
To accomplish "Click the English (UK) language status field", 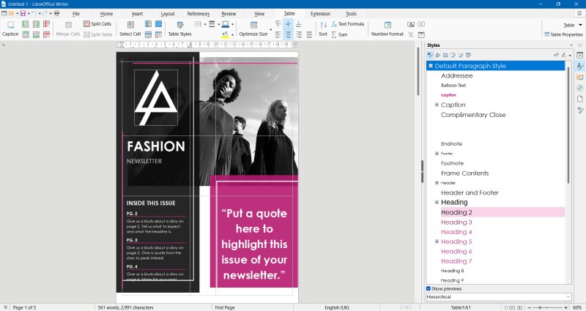I will tap(336, 307).
